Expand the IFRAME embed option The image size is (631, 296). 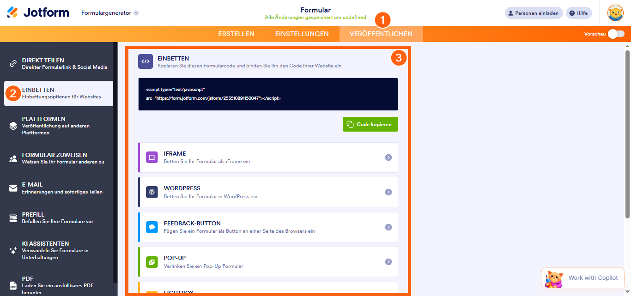(x=388, y=157)
